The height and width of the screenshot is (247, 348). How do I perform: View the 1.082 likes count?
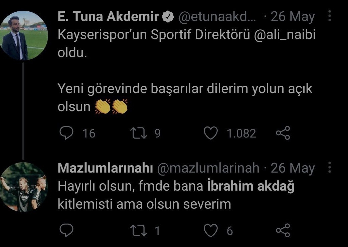pyautogui.click(x=241, y=134)
